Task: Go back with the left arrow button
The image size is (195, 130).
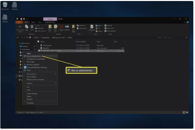Action: click(18, 38)
